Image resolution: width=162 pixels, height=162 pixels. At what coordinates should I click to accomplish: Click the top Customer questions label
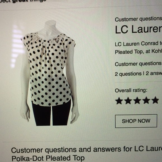click(139, 19)
